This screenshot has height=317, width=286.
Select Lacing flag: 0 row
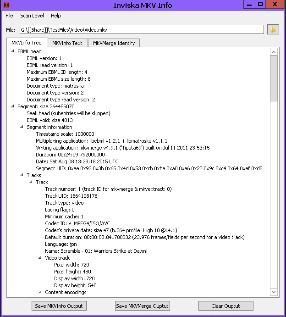pos(60,210)
